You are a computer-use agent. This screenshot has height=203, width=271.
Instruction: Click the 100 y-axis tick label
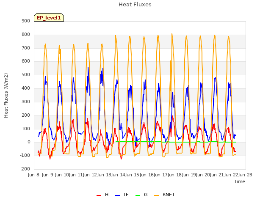(x=26, y=129)
